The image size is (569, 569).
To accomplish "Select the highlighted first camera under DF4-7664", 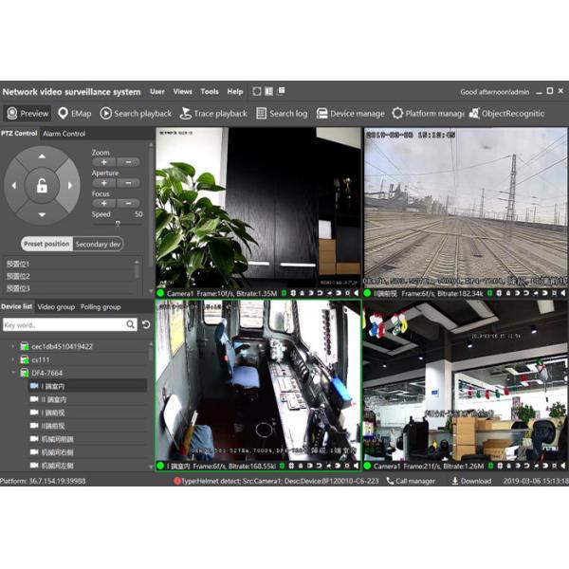I will click(87, 386).
